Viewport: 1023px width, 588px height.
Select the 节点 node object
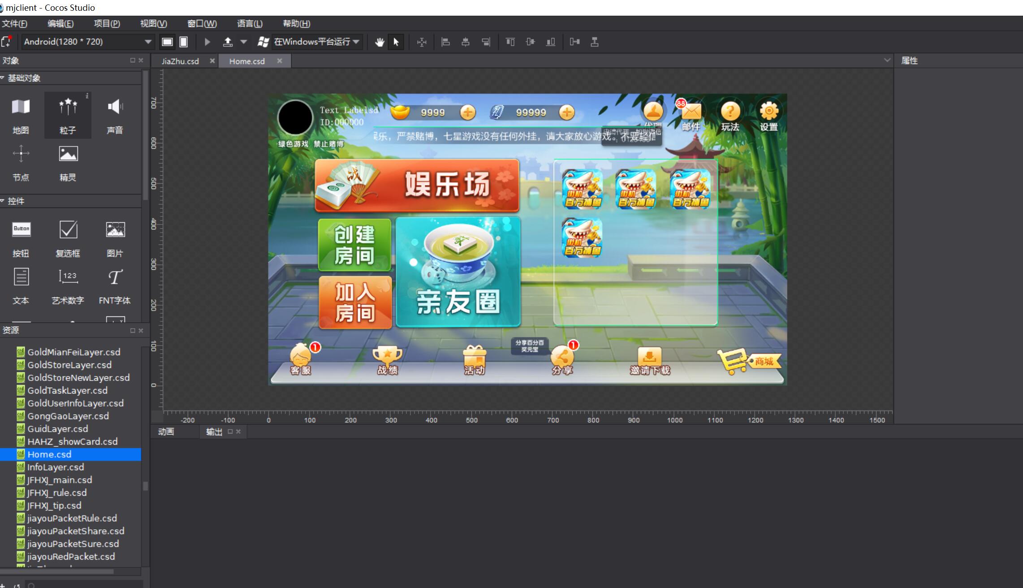coord(21,163)
